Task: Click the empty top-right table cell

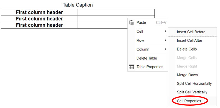Action: (x=116, y=13)
